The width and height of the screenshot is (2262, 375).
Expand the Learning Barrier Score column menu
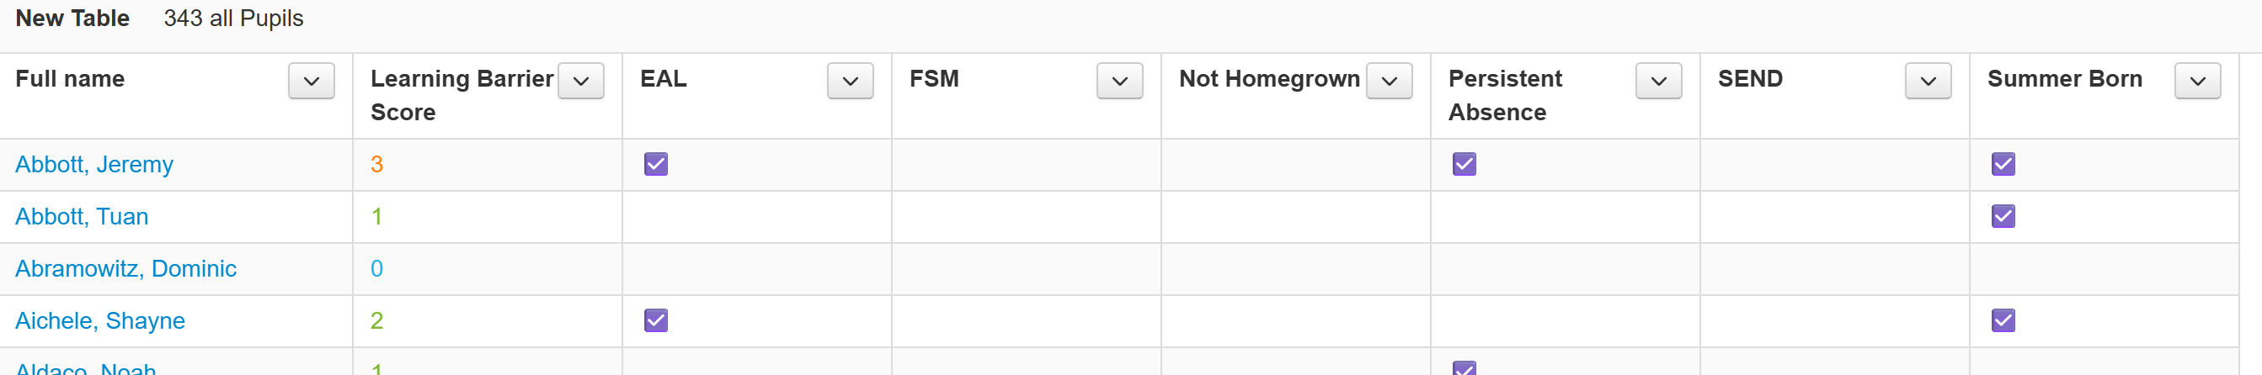tap(580, 81)
